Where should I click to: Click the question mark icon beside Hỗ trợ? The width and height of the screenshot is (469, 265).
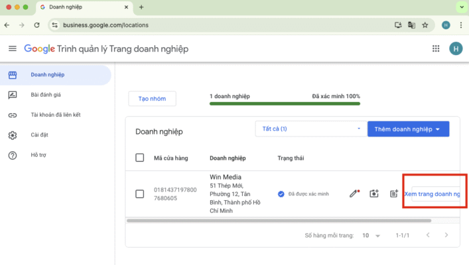click(x=13, y=155)
